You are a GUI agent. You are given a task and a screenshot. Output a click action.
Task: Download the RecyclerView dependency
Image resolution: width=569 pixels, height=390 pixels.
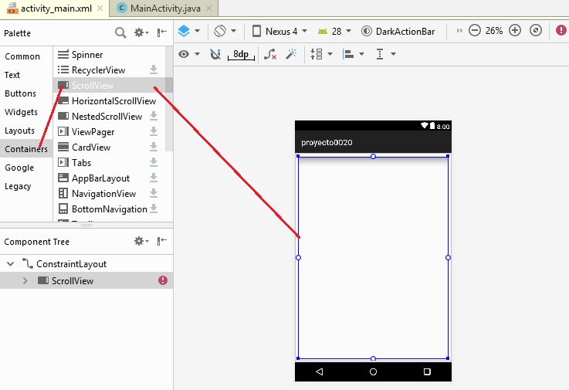(154, 70)
